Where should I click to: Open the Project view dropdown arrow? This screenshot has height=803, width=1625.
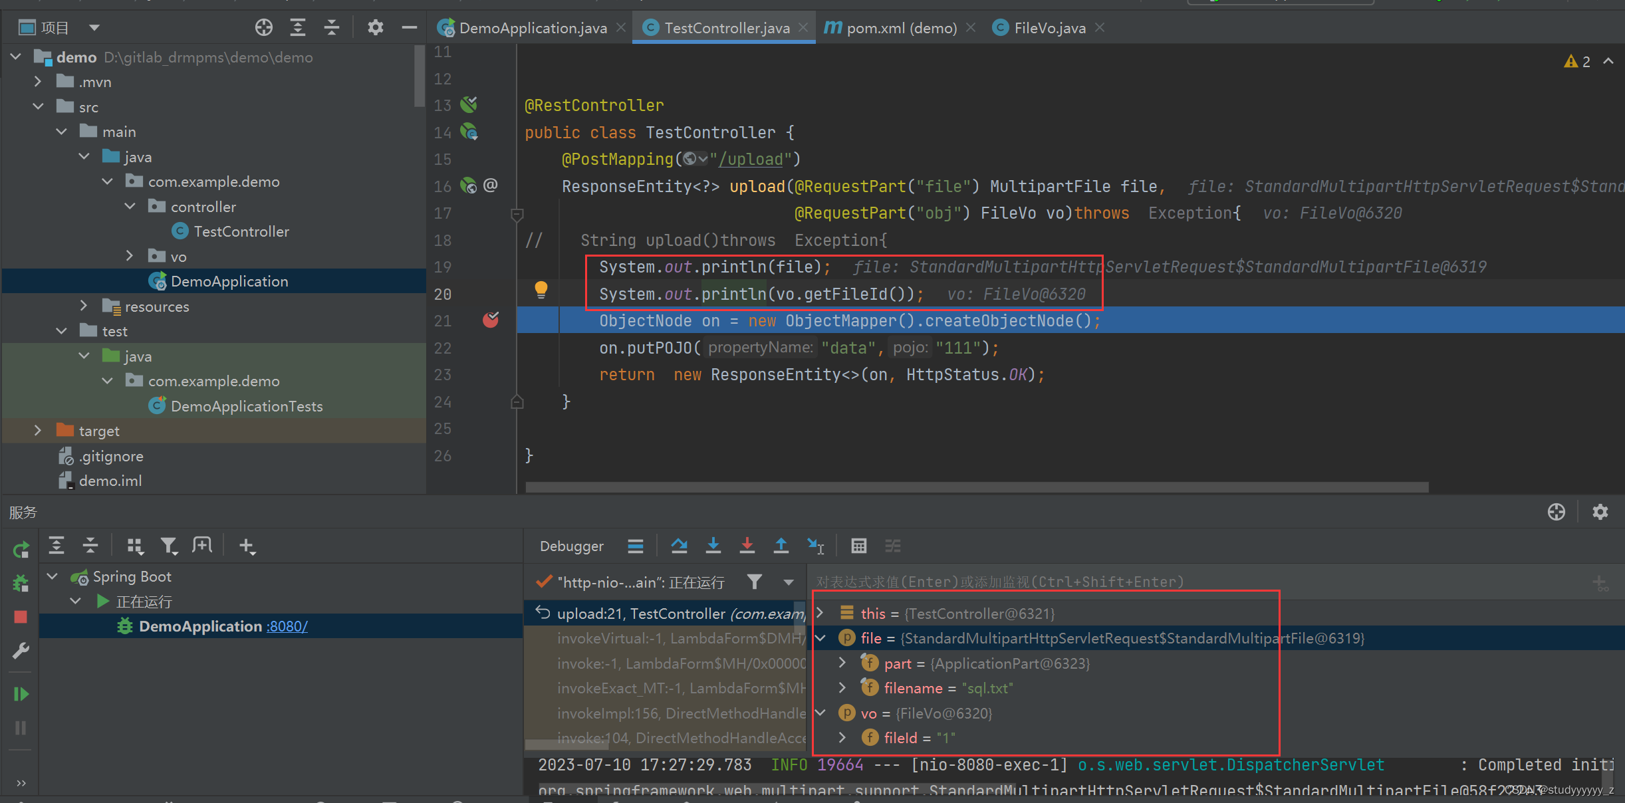point(94,27)
